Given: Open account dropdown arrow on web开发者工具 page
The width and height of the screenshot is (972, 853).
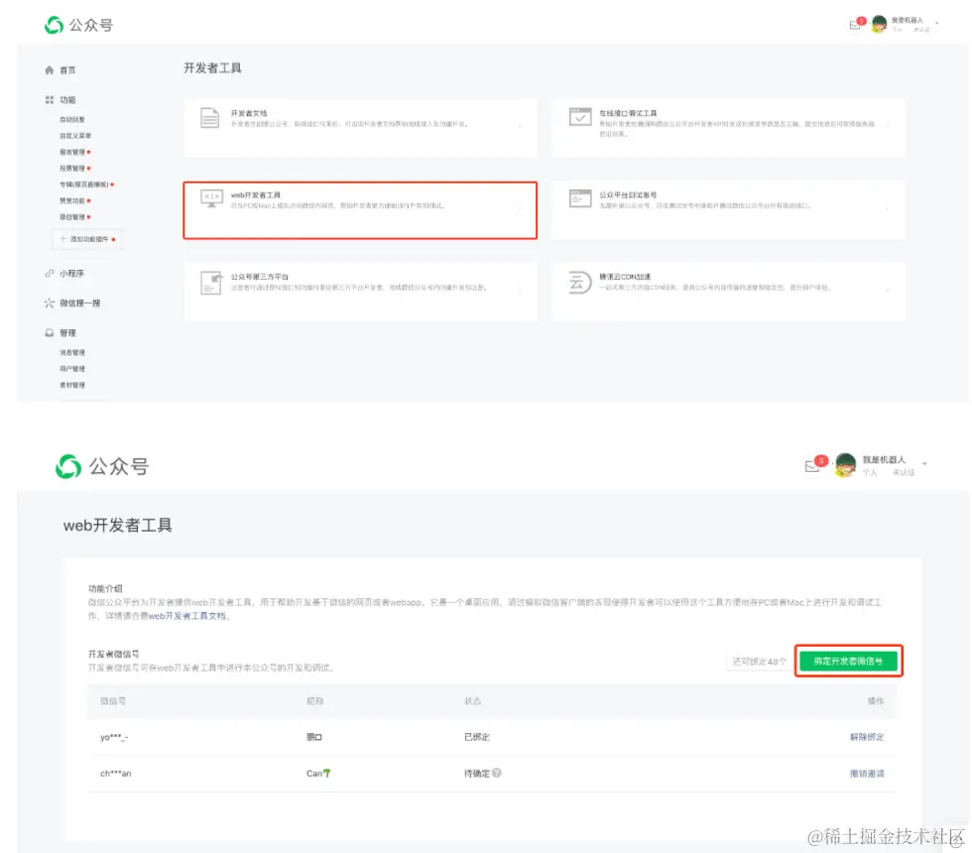Looking at the screenshot, I should point(924,464).
